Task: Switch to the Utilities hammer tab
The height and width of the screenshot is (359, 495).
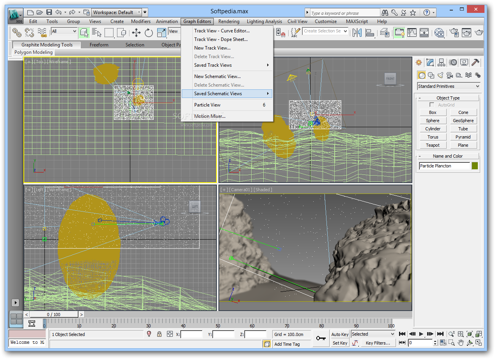Action: click(475, 62)
